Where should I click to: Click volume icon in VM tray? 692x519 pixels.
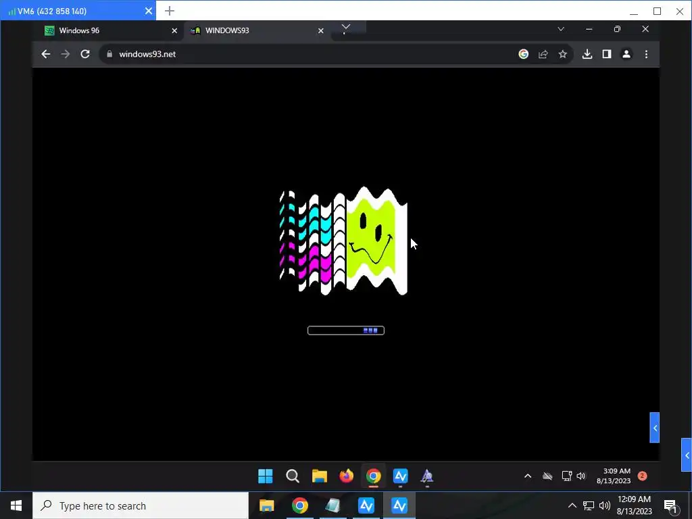(x=581, y=476)
